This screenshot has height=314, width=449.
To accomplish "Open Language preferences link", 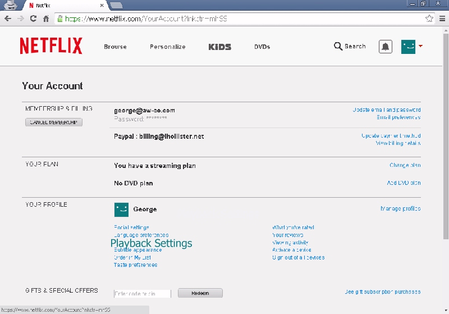I will 141,235.
